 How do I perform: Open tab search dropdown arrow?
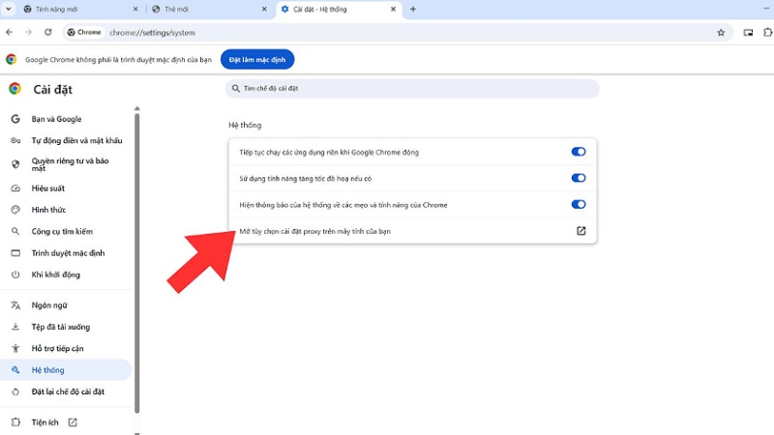click(10, 9)
